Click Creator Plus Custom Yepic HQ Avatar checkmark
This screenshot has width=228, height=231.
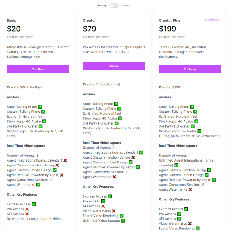pos(199,131)
